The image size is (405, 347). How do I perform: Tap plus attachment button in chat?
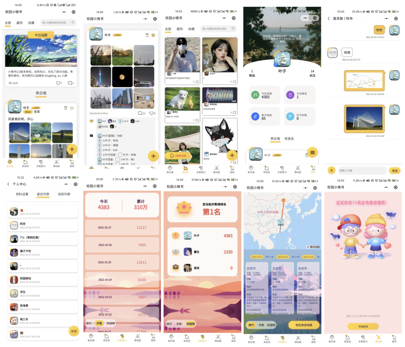pyautogui.click(x=331, y=170)
